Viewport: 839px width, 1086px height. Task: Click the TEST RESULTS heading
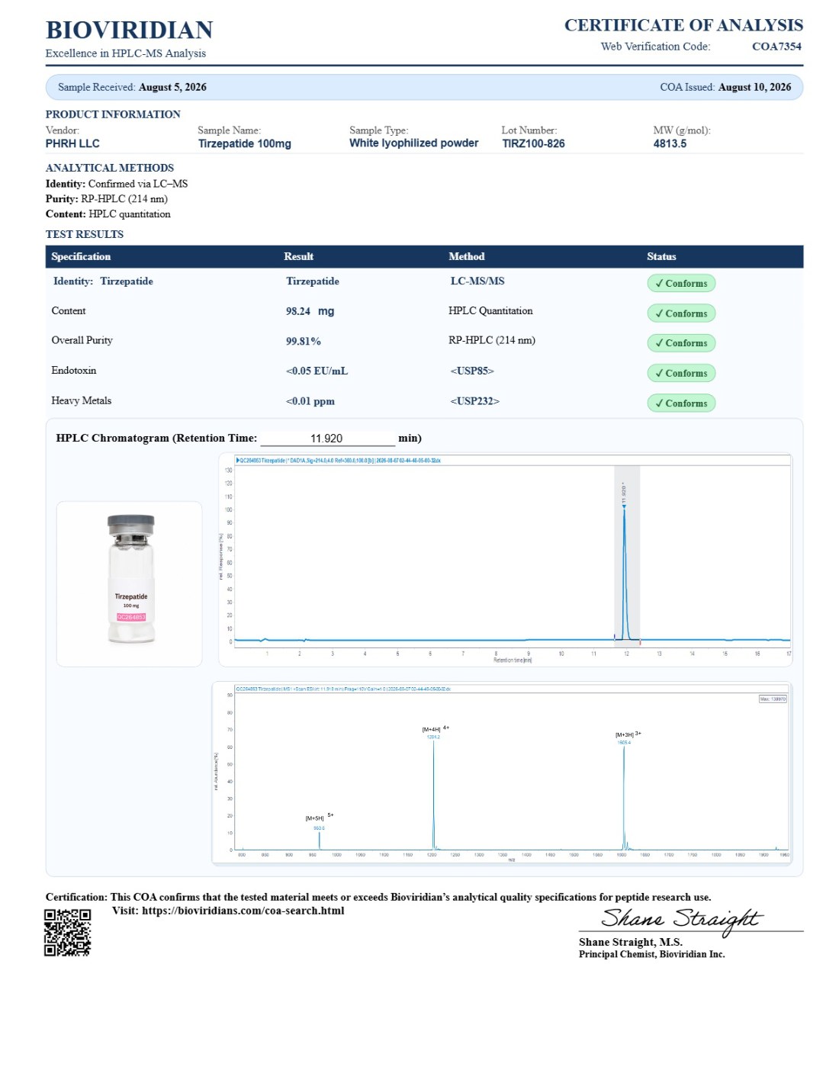[85, 234]
